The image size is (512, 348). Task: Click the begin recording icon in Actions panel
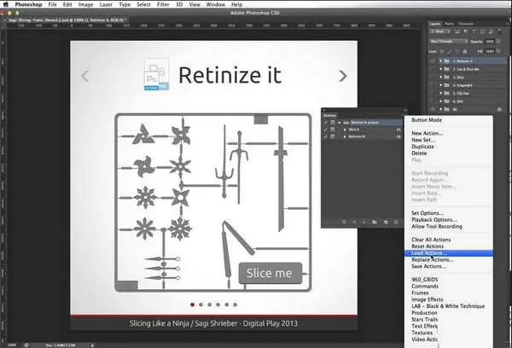coord(354,222)
